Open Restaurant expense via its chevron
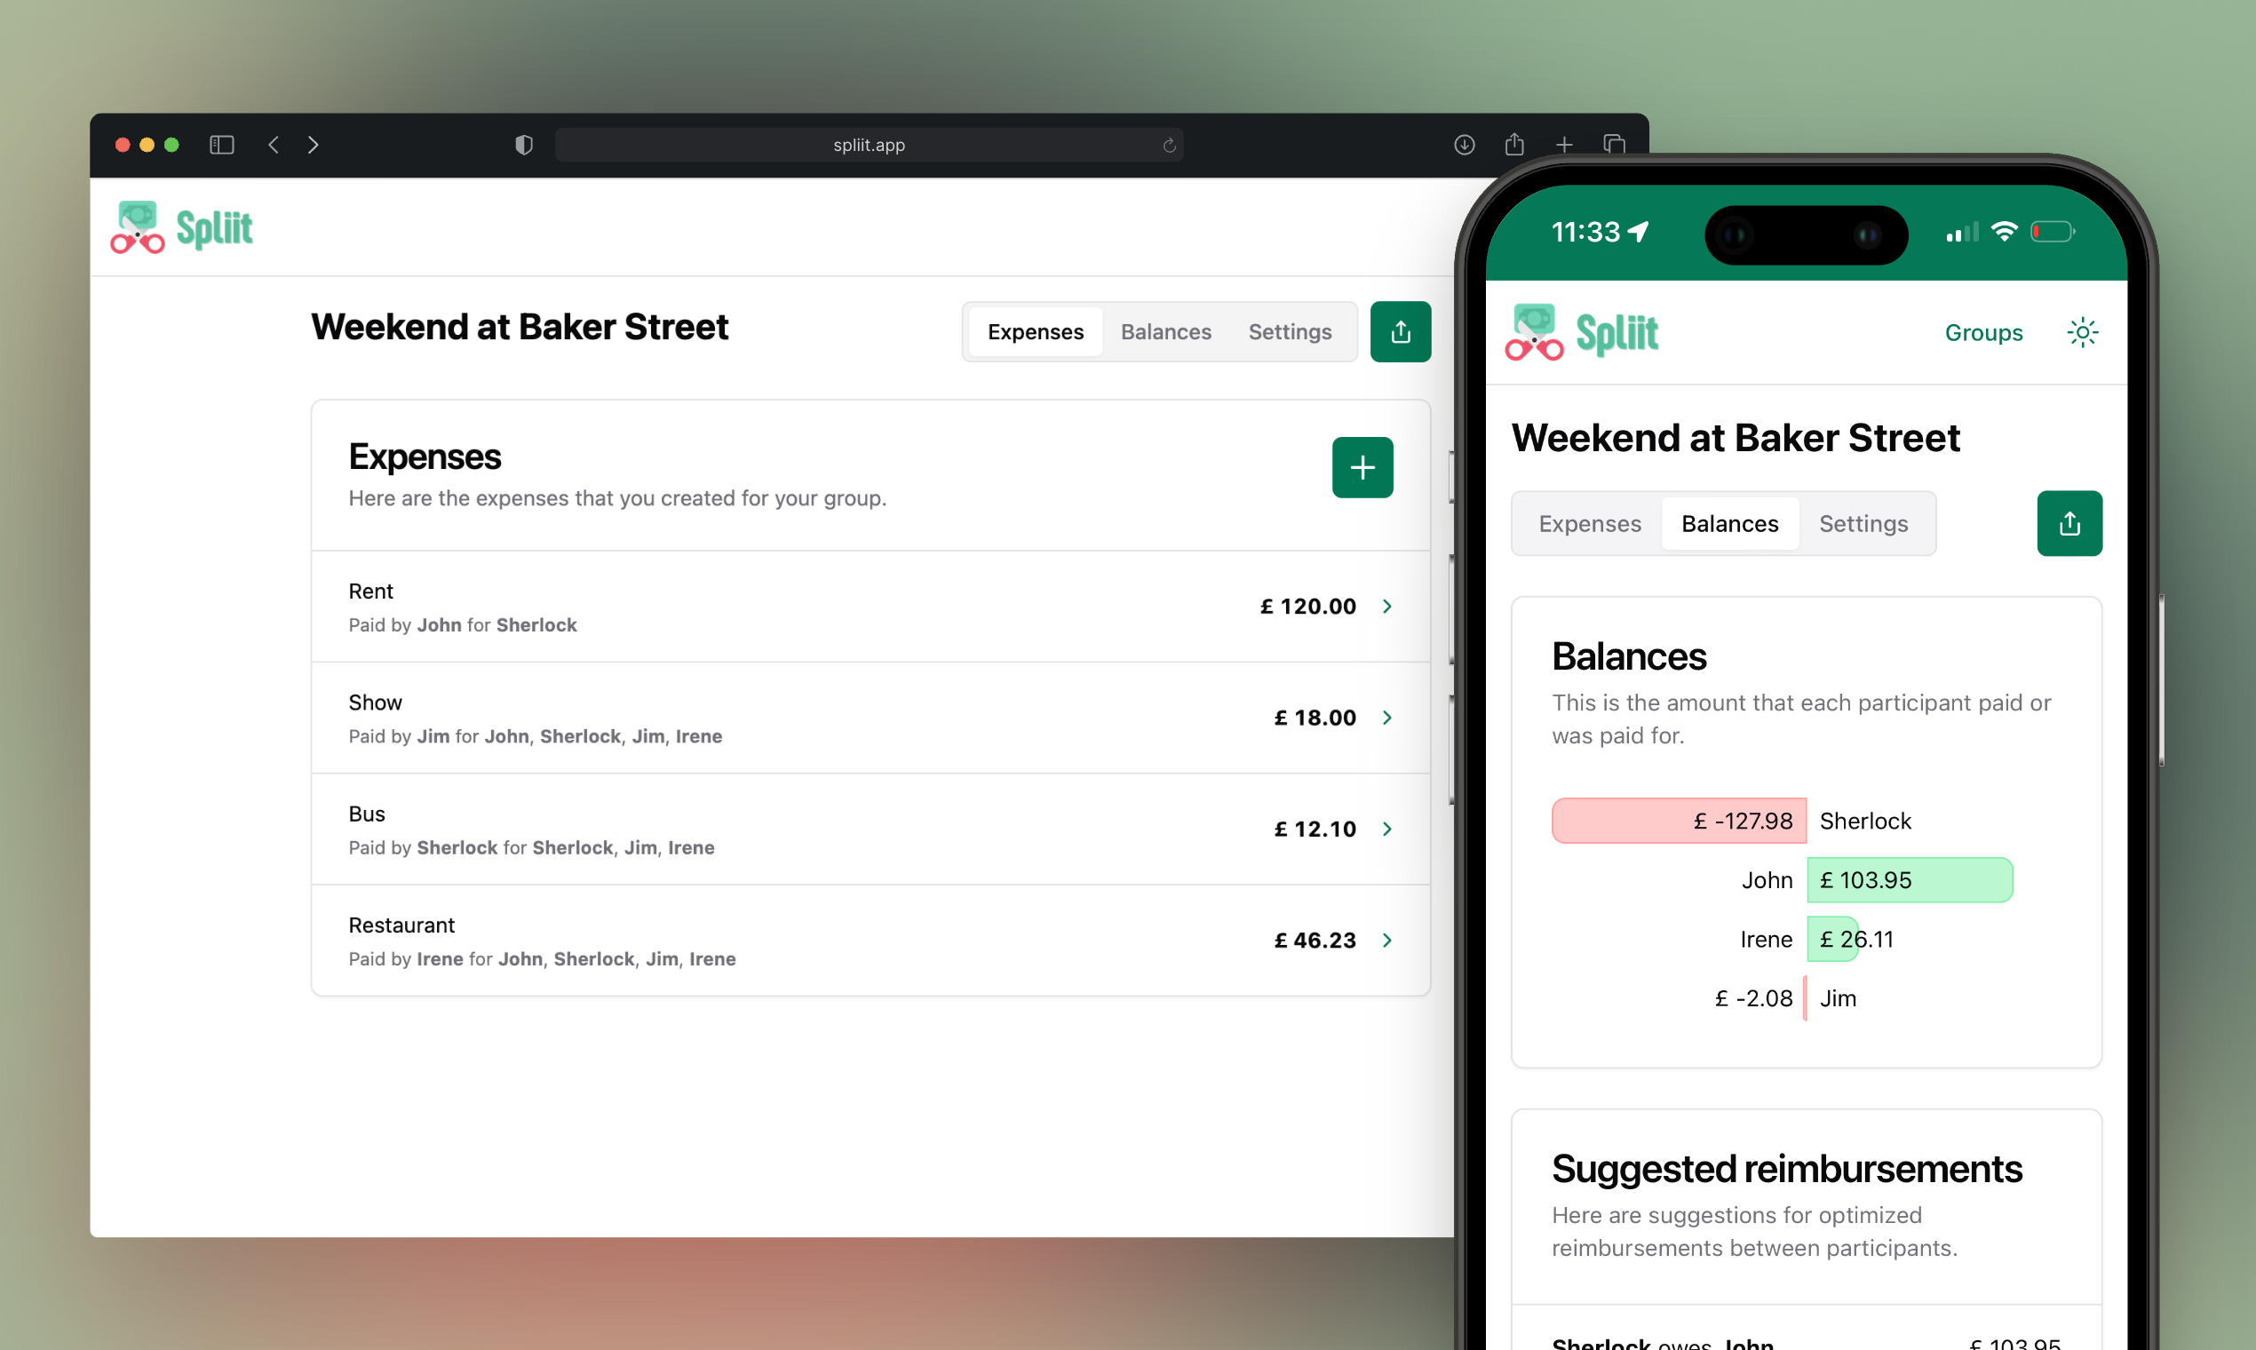 [x=1387, y=940]
